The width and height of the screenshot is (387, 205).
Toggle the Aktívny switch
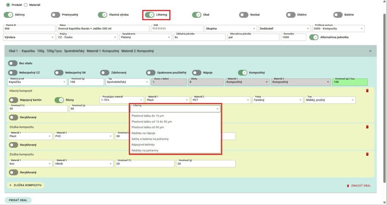pyautogui.click(x=8, y=15)
